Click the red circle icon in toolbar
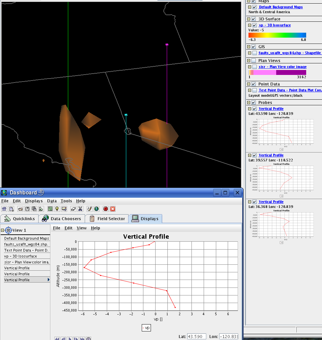 [x=106, y=209]
